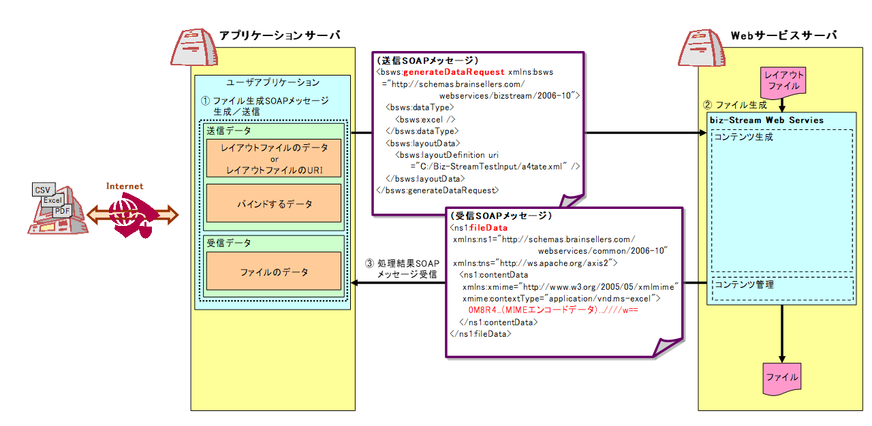Click the ユーザアプリケーション title
The image size is (872, 426).
click(272, 82)
